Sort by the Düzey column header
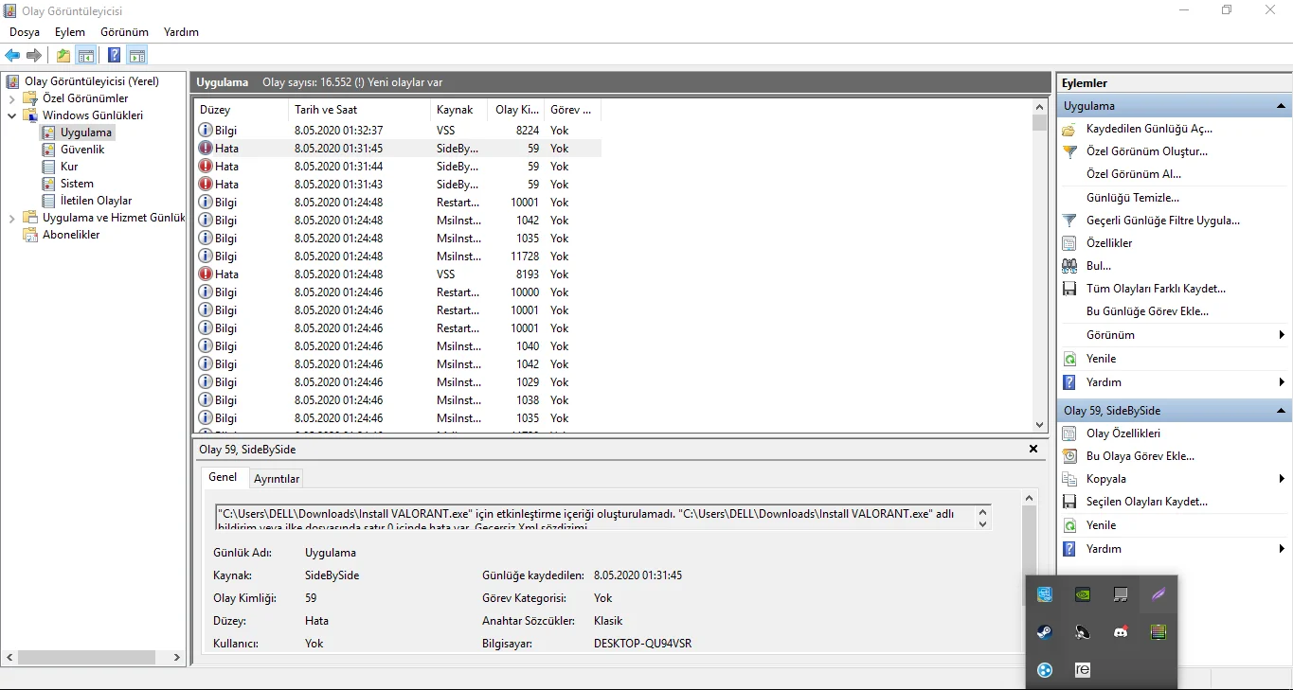Image resolution: width=1293 pixels, height=690 pixels. tap(241, 110)
